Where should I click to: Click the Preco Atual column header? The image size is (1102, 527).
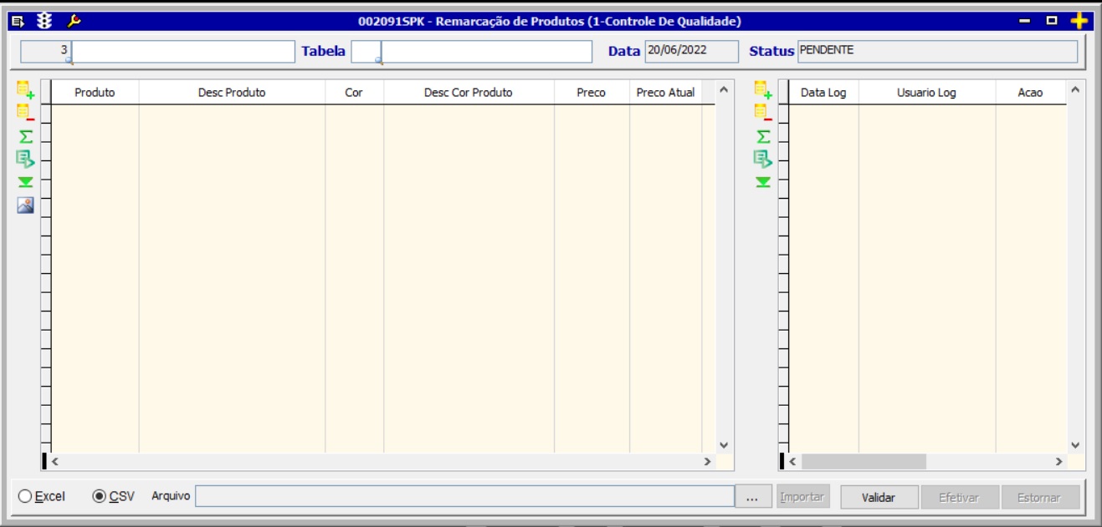(x=665, y=93)
